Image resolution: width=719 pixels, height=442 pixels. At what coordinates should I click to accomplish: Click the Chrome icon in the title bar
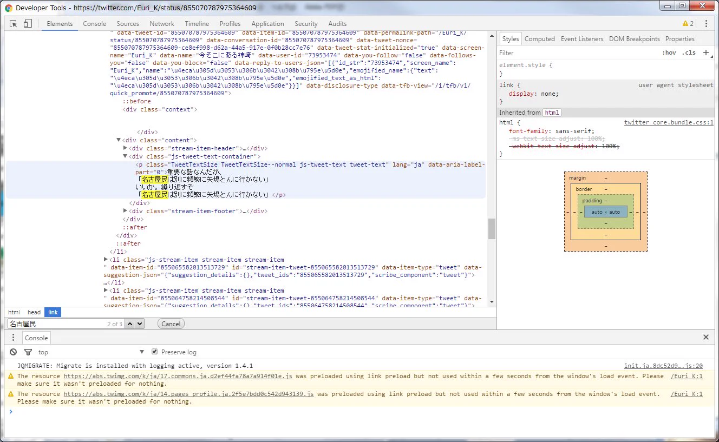(9, 8)
